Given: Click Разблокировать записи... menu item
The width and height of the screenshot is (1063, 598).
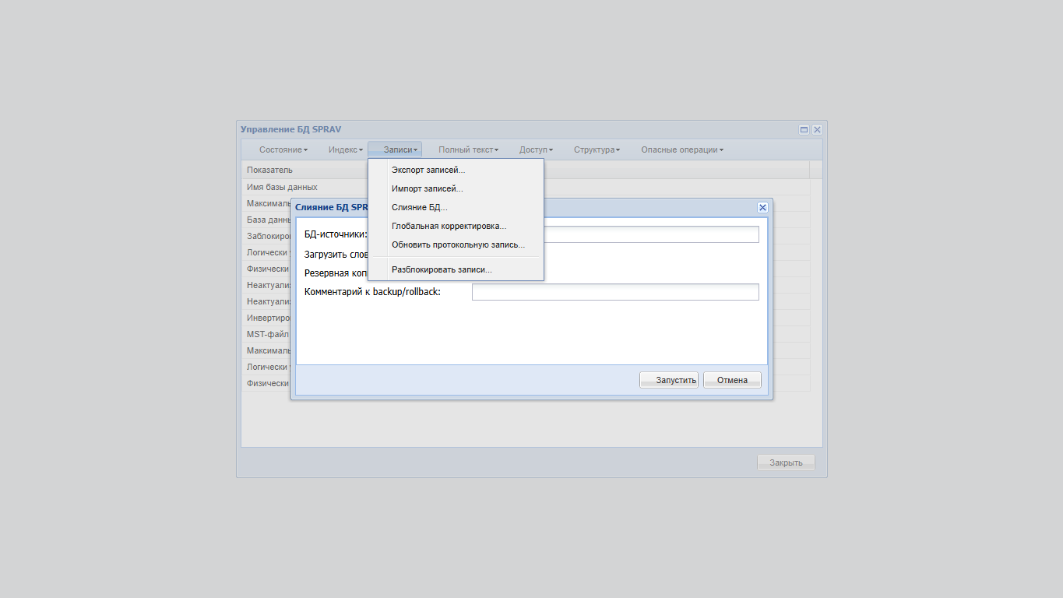Looking at the screenshot, I should pos(456,269).
